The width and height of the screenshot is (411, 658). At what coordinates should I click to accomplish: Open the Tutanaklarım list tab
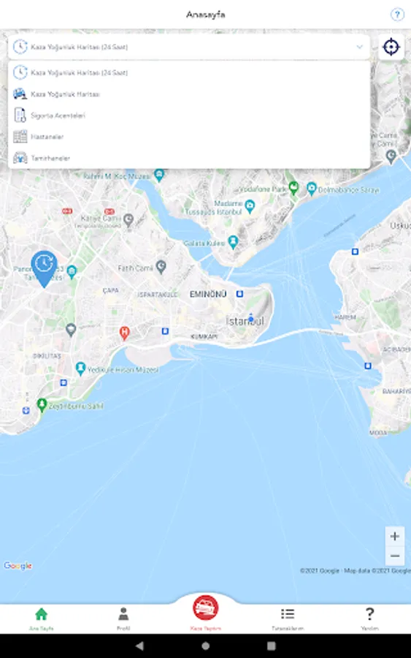[x=288, y=619]
